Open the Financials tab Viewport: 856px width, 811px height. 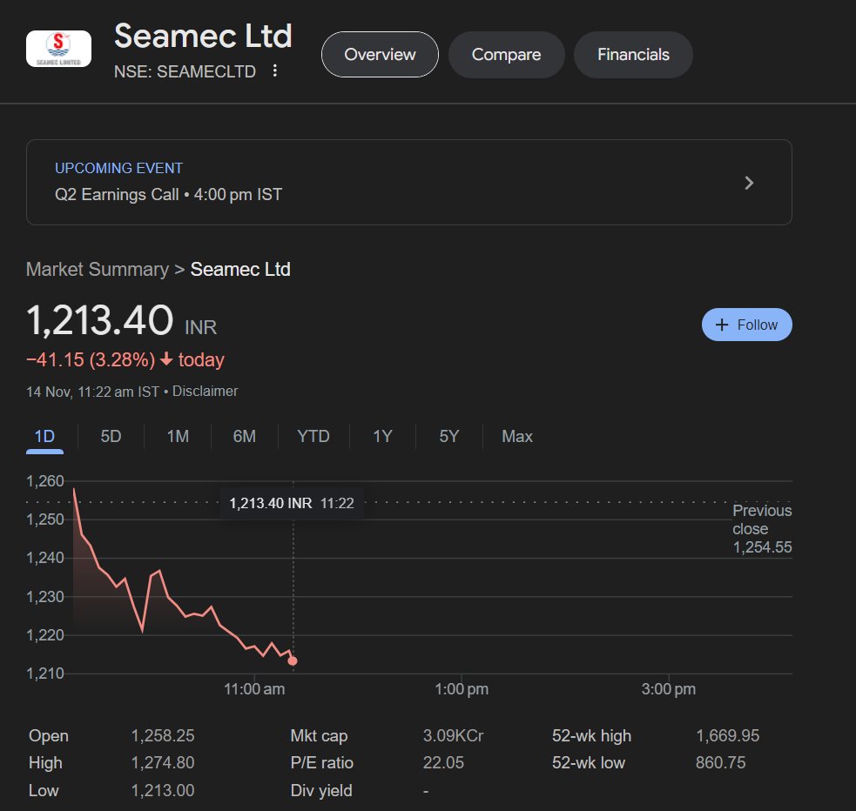tap(633, 55)
